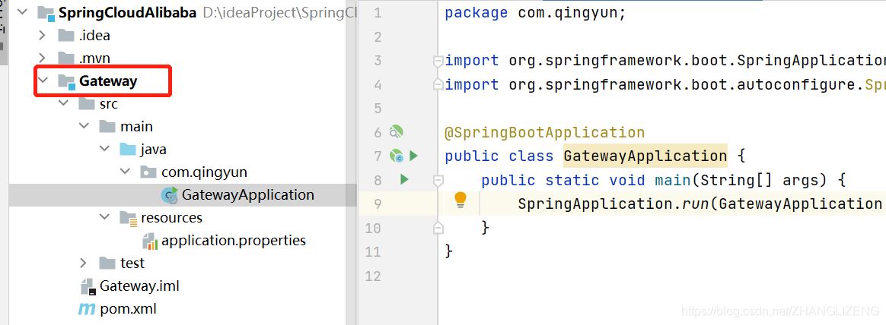Collapse the resources folder

(104, 218)
